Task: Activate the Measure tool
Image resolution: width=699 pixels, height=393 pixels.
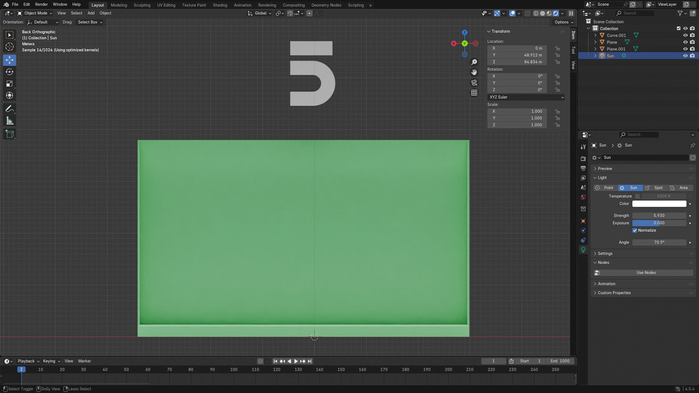Action: [x=10, y=121]
